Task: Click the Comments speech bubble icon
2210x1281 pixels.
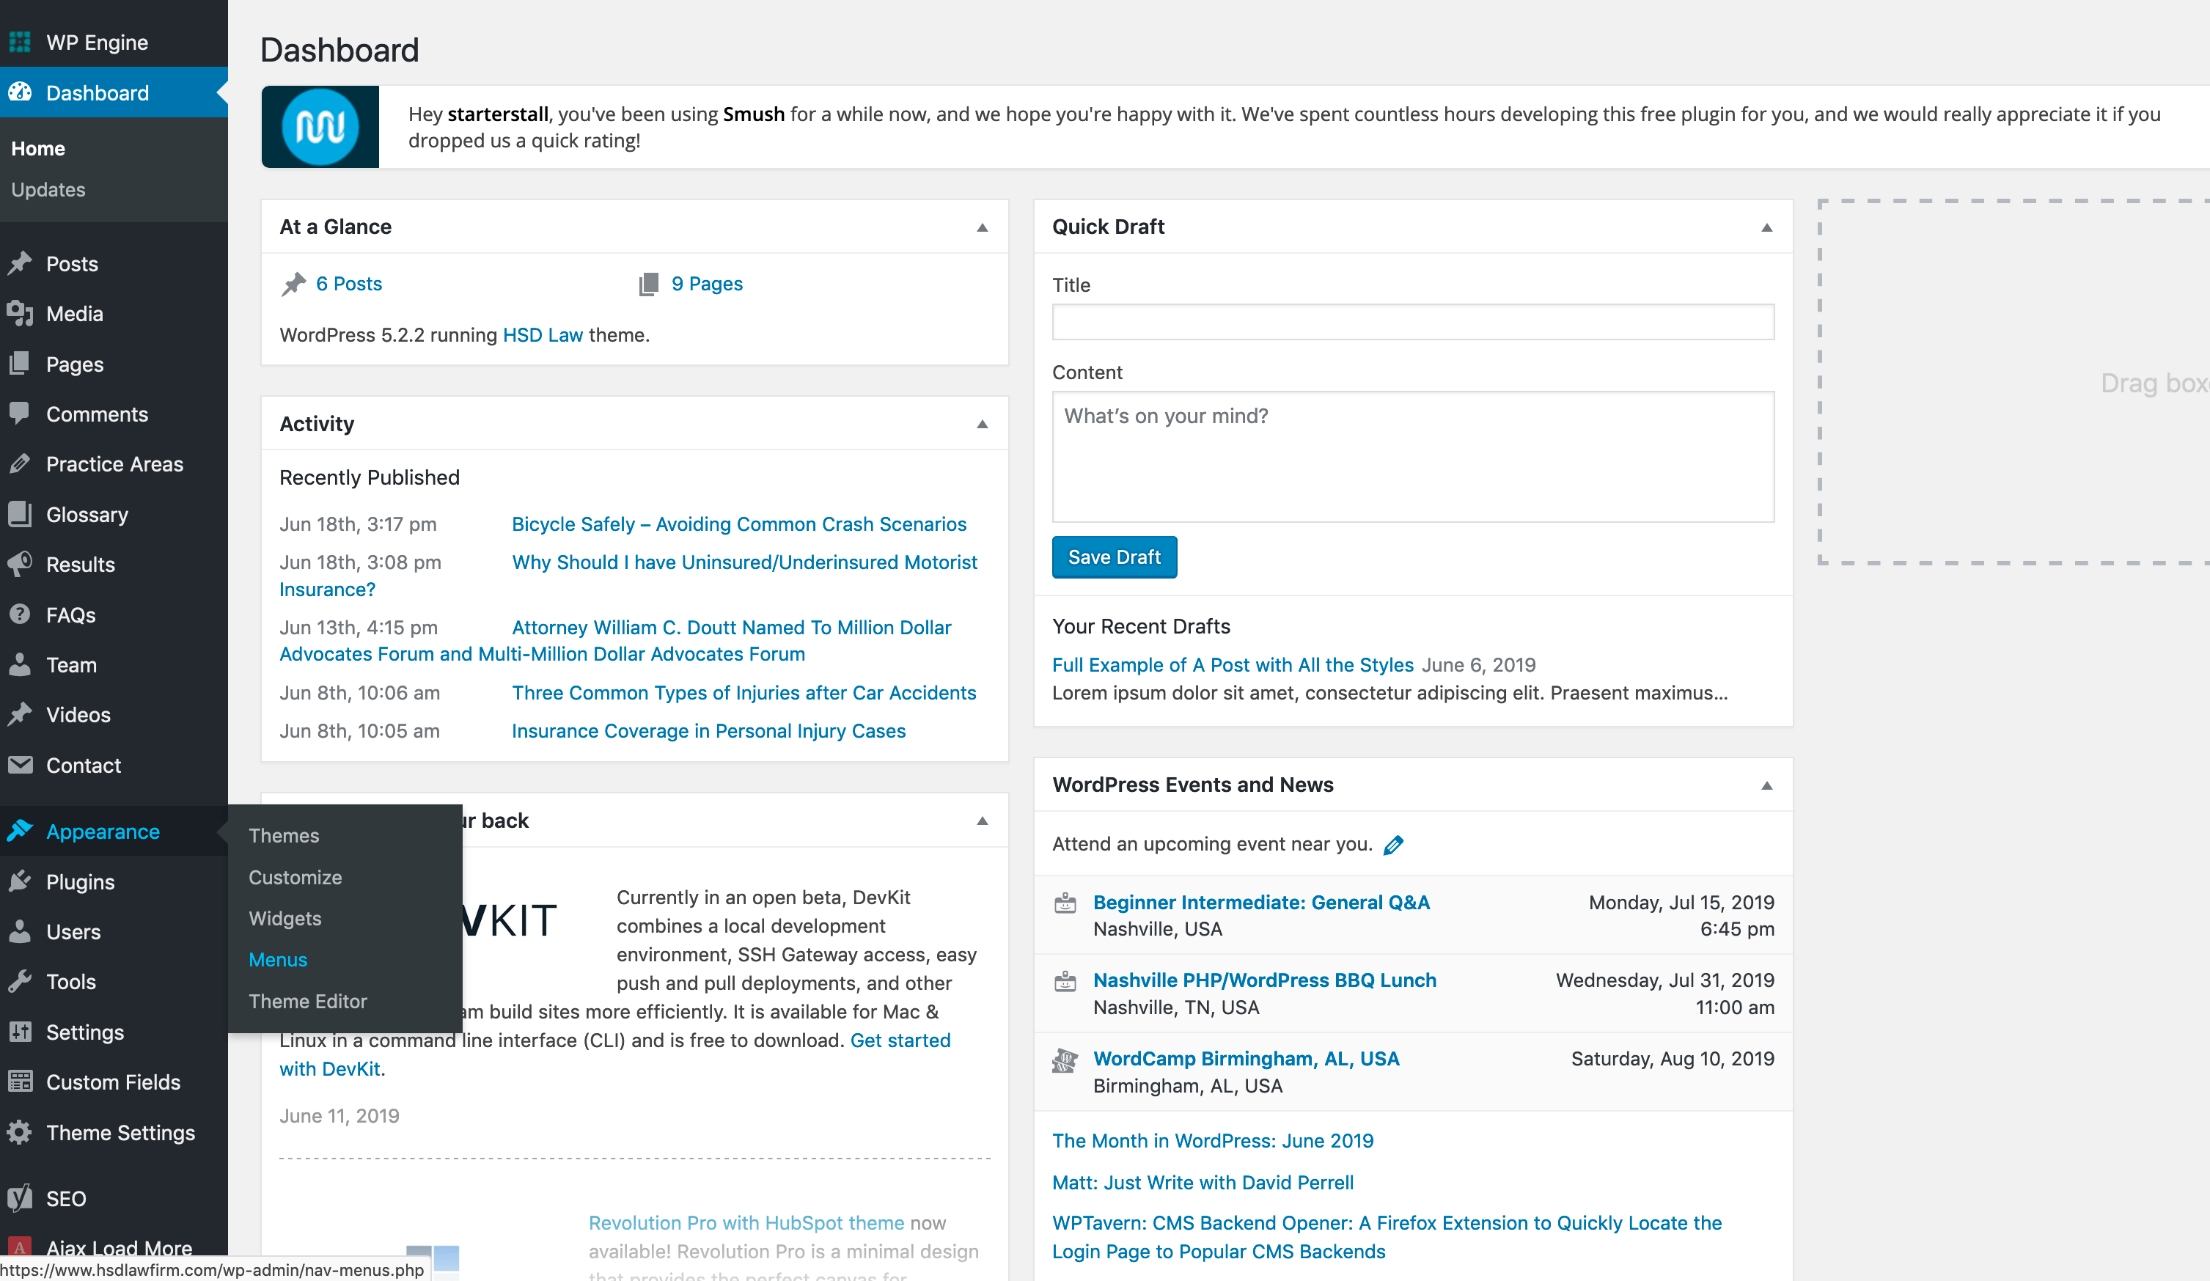Action: tap(21, 414)
